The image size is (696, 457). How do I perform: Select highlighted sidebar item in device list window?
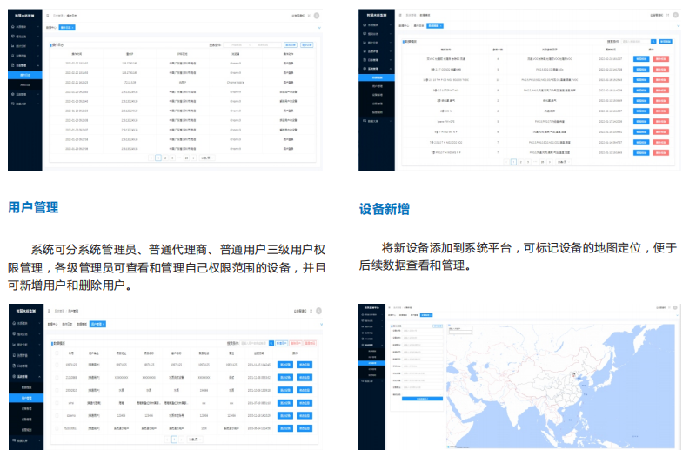pos(378,77)
